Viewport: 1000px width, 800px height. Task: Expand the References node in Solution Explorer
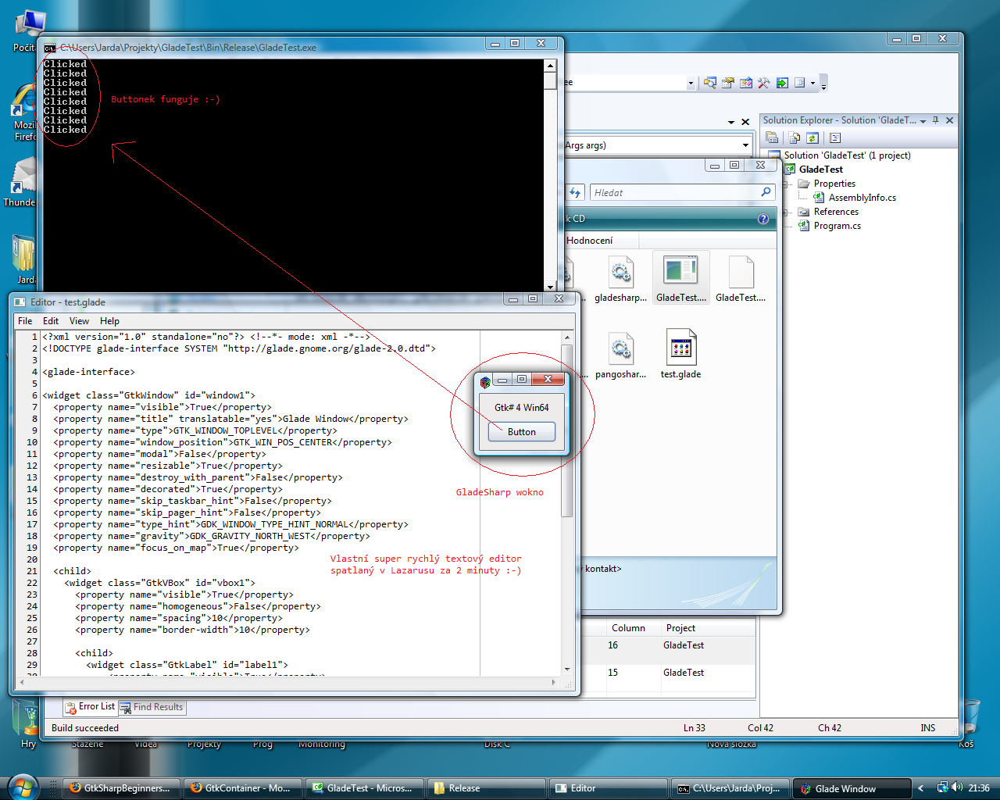[786, 212]
